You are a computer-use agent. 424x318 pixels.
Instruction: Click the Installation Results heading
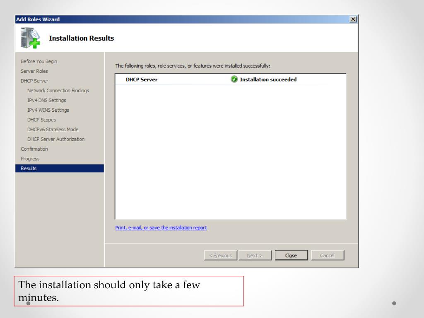(82, 38)
